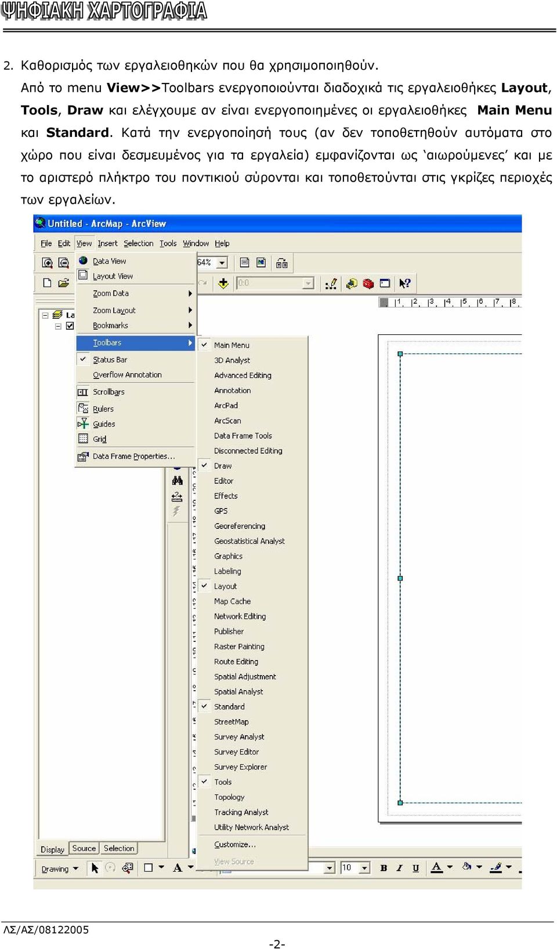
Task: Open the red ArcToolbox icon
Action: click(x=368, y=283)
